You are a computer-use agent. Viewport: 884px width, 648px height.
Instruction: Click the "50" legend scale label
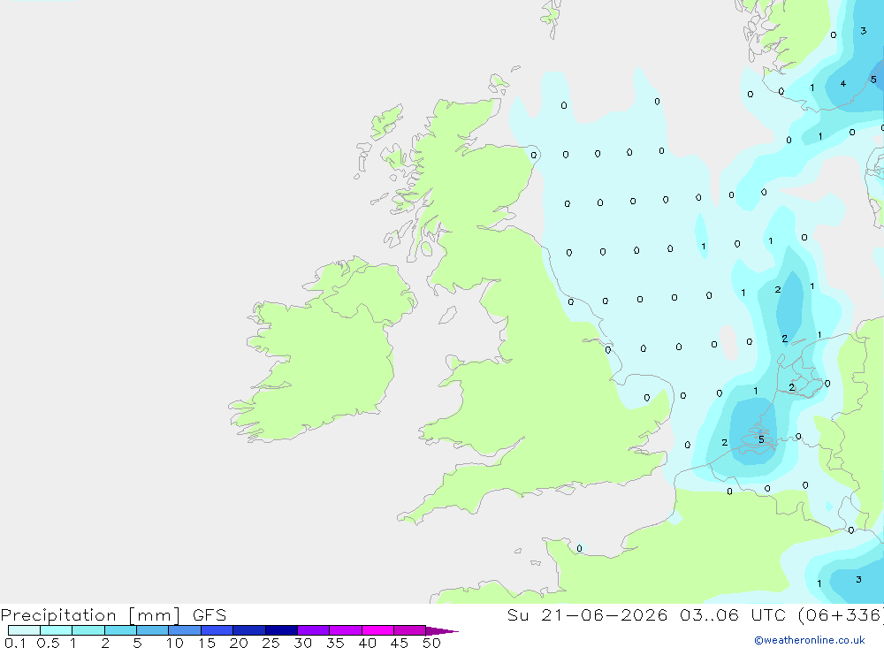pos(431,643)
